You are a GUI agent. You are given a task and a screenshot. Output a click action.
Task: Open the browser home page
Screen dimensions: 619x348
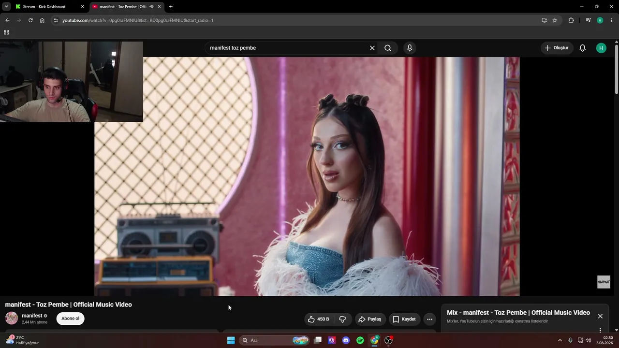pos(42,20)
